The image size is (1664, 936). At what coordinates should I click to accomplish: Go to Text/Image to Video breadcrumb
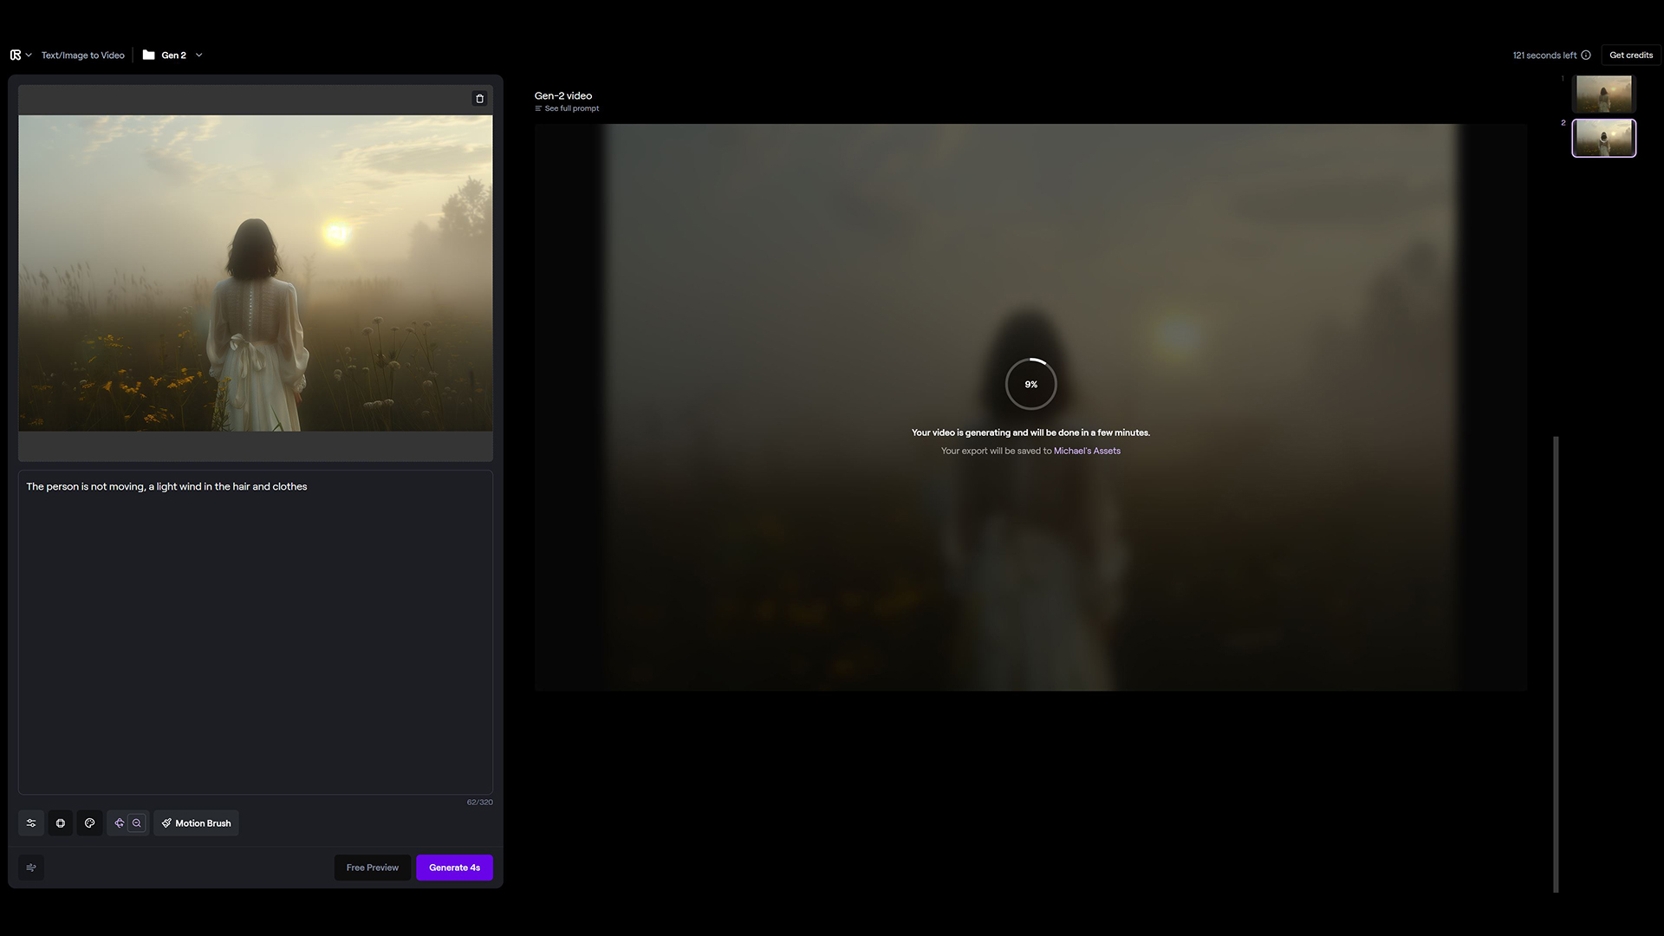click(x=83, y=55)
